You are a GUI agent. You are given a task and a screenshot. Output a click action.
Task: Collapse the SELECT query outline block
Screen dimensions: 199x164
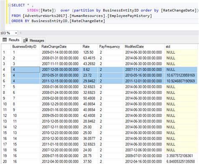point(10,5)
